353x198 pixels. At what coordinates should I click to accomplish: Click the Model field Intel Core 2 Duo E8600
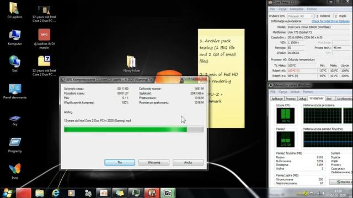319,27
